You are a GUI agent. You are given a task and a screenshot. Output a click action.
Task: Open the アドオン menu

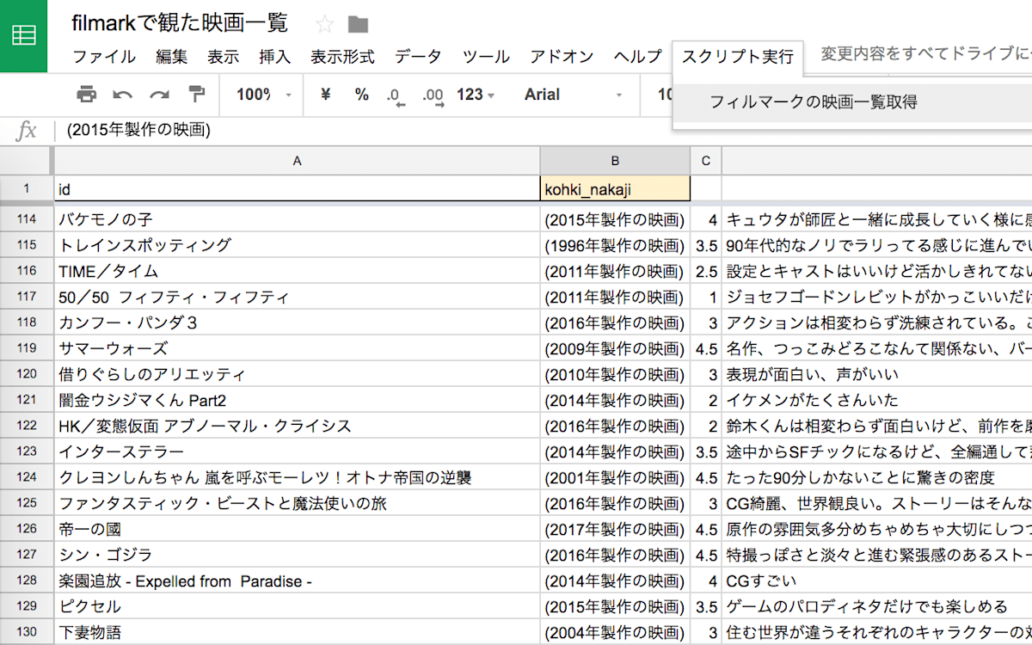coord(562,57)
